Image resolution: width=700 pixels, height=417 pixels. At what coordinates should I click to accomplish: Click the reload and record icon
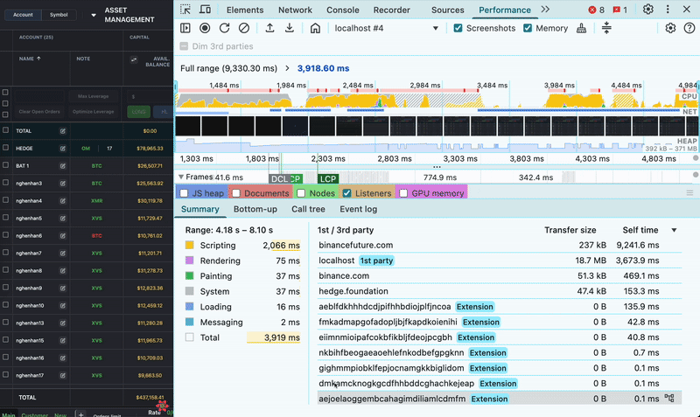click(x=225, y=28)
